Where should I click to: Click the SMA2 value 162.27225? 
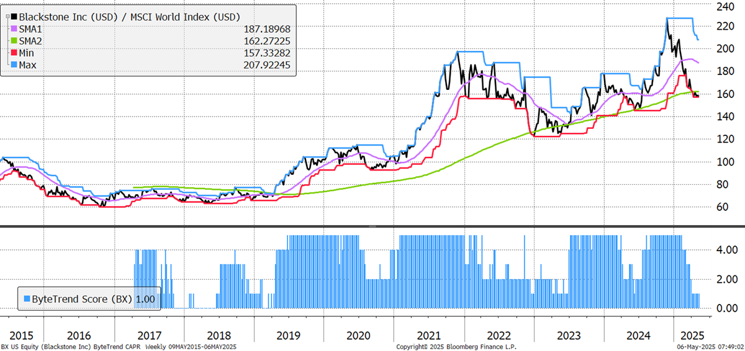point(266,40)
